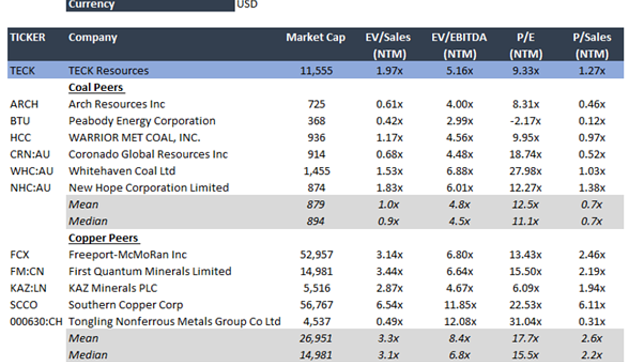Viewport: 644px width, 362px height.
Task: Click TECK EV/EBITDA value 5.16x
Action: point(460,70)
